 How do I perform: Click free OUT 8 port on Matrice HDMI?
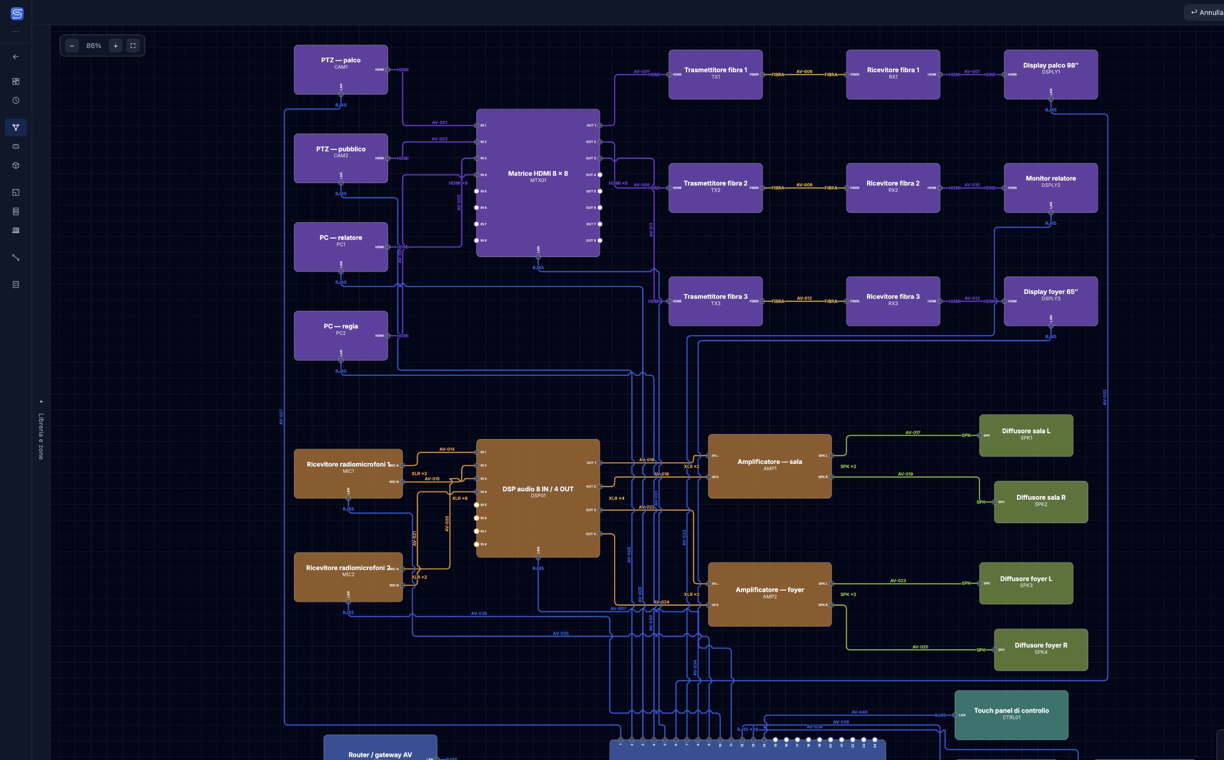click(x=600, y=241)
